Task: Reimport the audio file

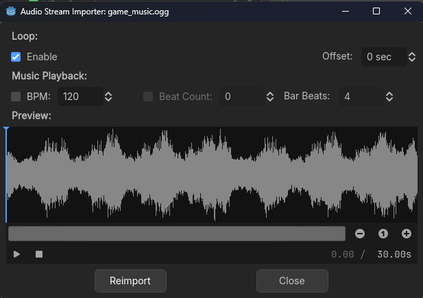Action: click(x=130, y=281)
